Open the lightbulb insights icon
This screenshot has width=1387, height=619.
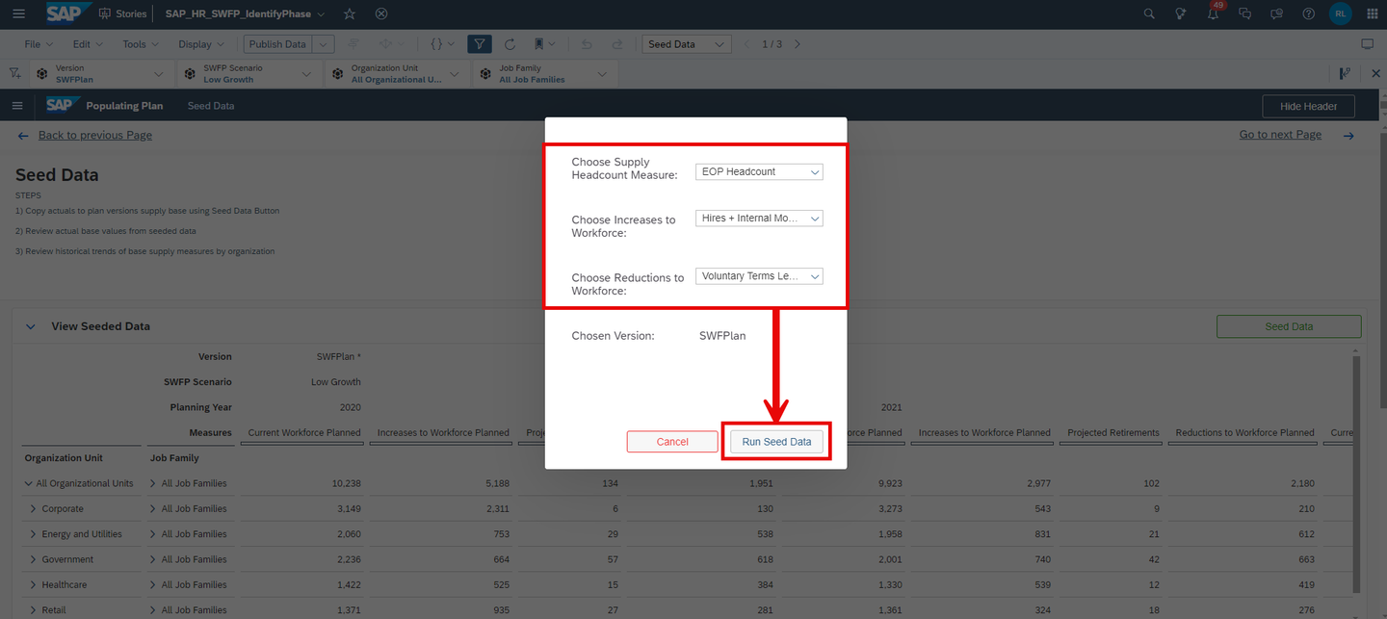pos(1181,13)
